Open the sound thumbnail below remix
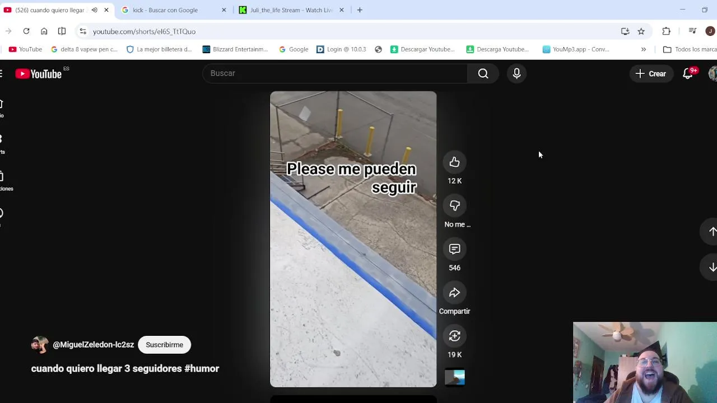Screen dimensions: 717x403 click(454, 377)
